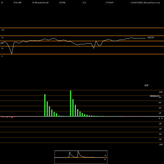Click the RSI 70 level axis label
Image resolution: width=164 pixels, height=164 pixels.
pos(2,38)
